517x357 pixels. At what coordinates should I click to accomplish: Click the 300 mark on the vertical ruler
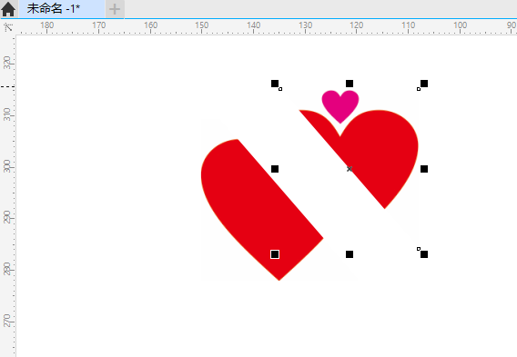point(7,166)
